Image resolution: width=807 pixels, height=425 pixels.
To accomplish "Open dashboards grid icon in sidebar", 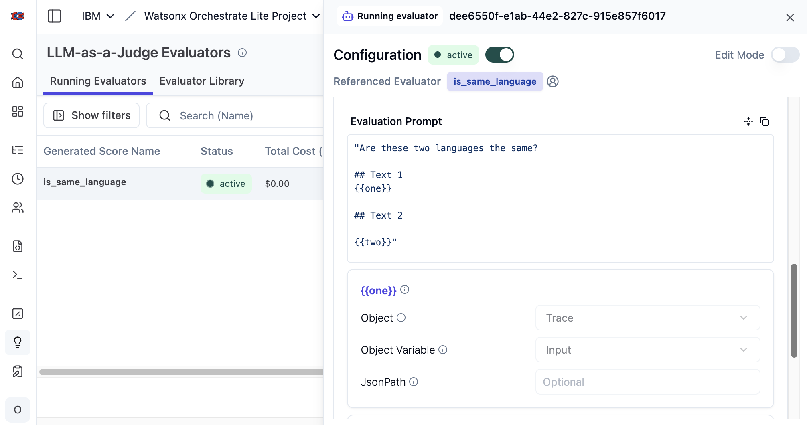I will point(18,111).
